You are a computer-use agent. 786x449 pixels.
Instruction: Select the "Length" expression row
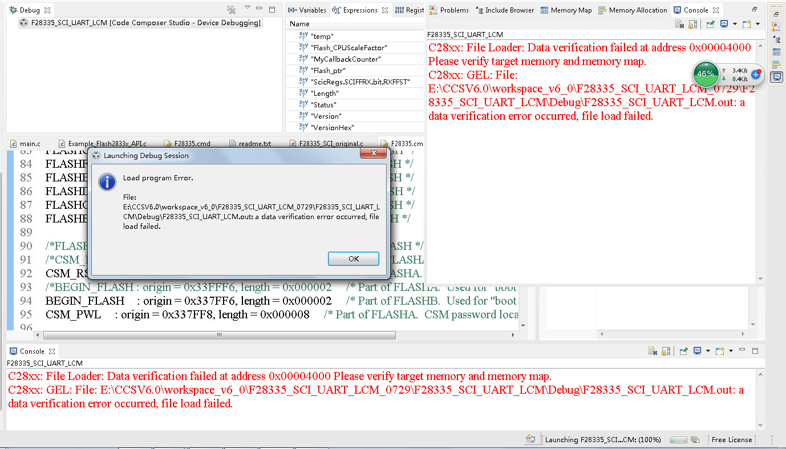coord(355,93)
